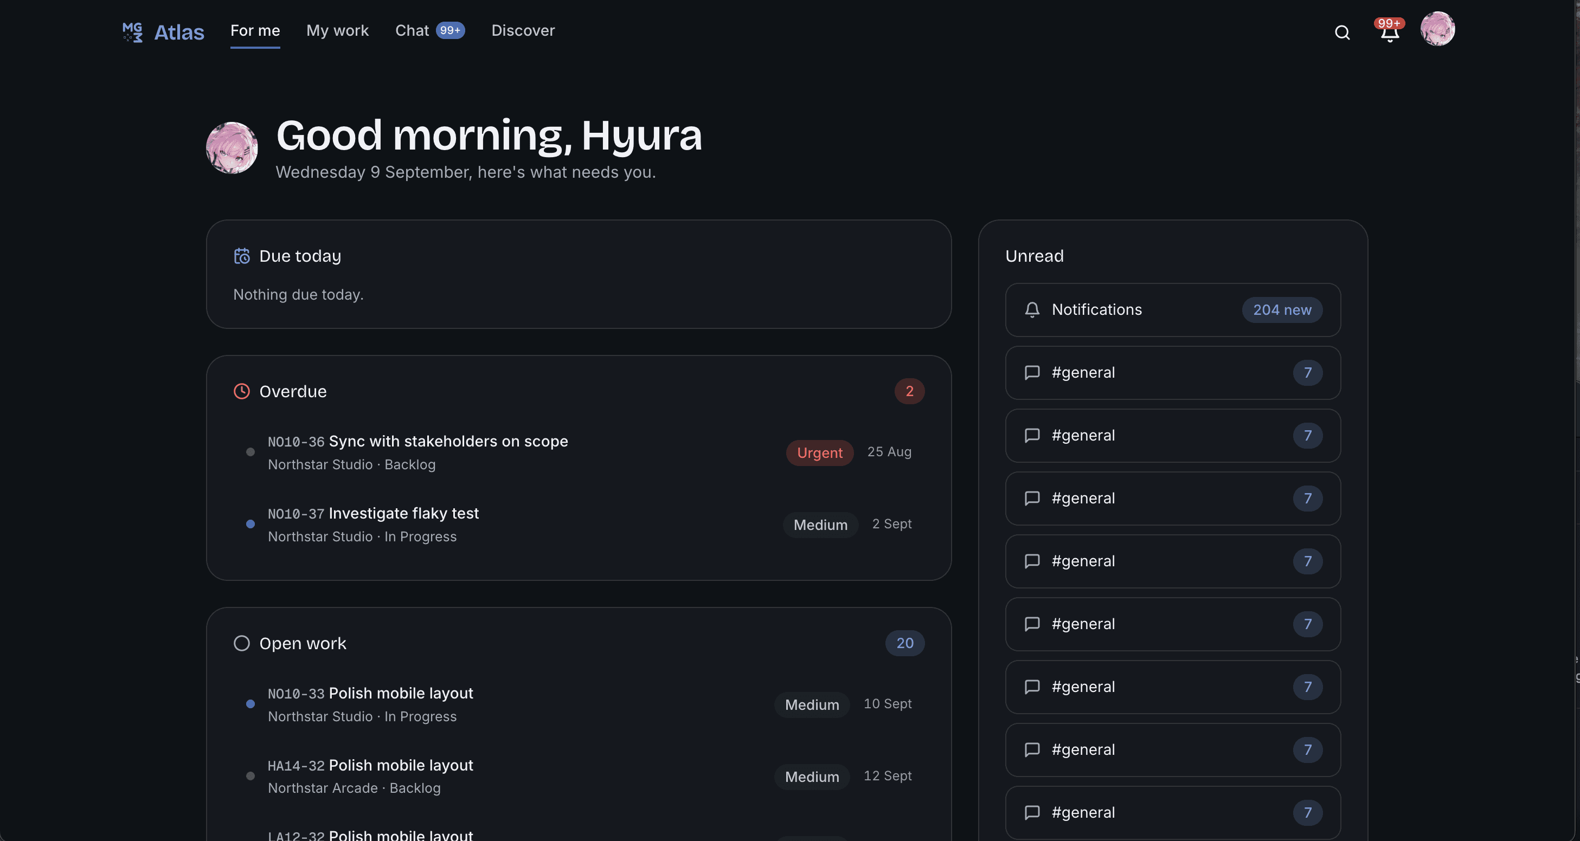The height and width of the screenshot is (841, 1580).
Task: Click the search magnifier icon
Action: pyautogui.click(x=1342, y=33)
